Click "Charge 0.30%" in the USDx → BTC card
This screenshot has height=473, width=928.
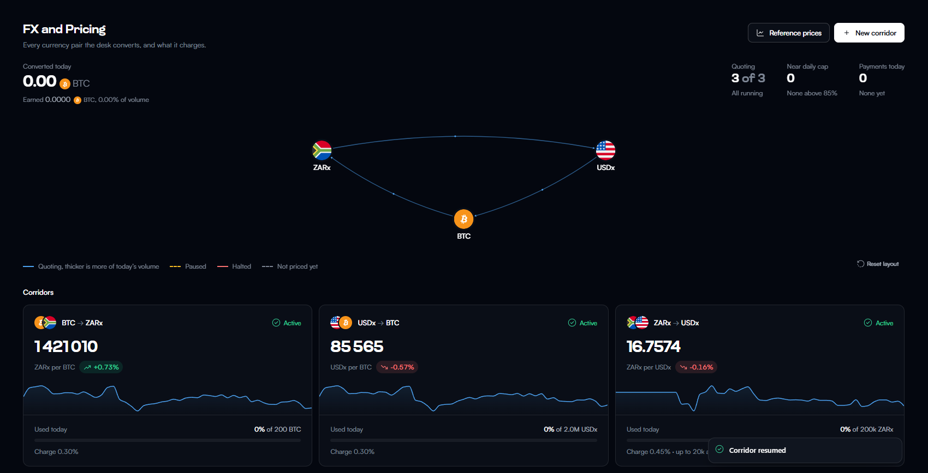click(x=352, y=452)
